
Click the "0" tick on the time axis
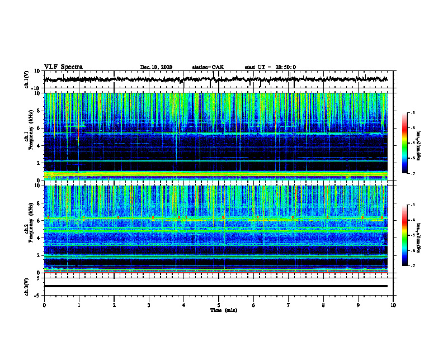tap(44, 305)
